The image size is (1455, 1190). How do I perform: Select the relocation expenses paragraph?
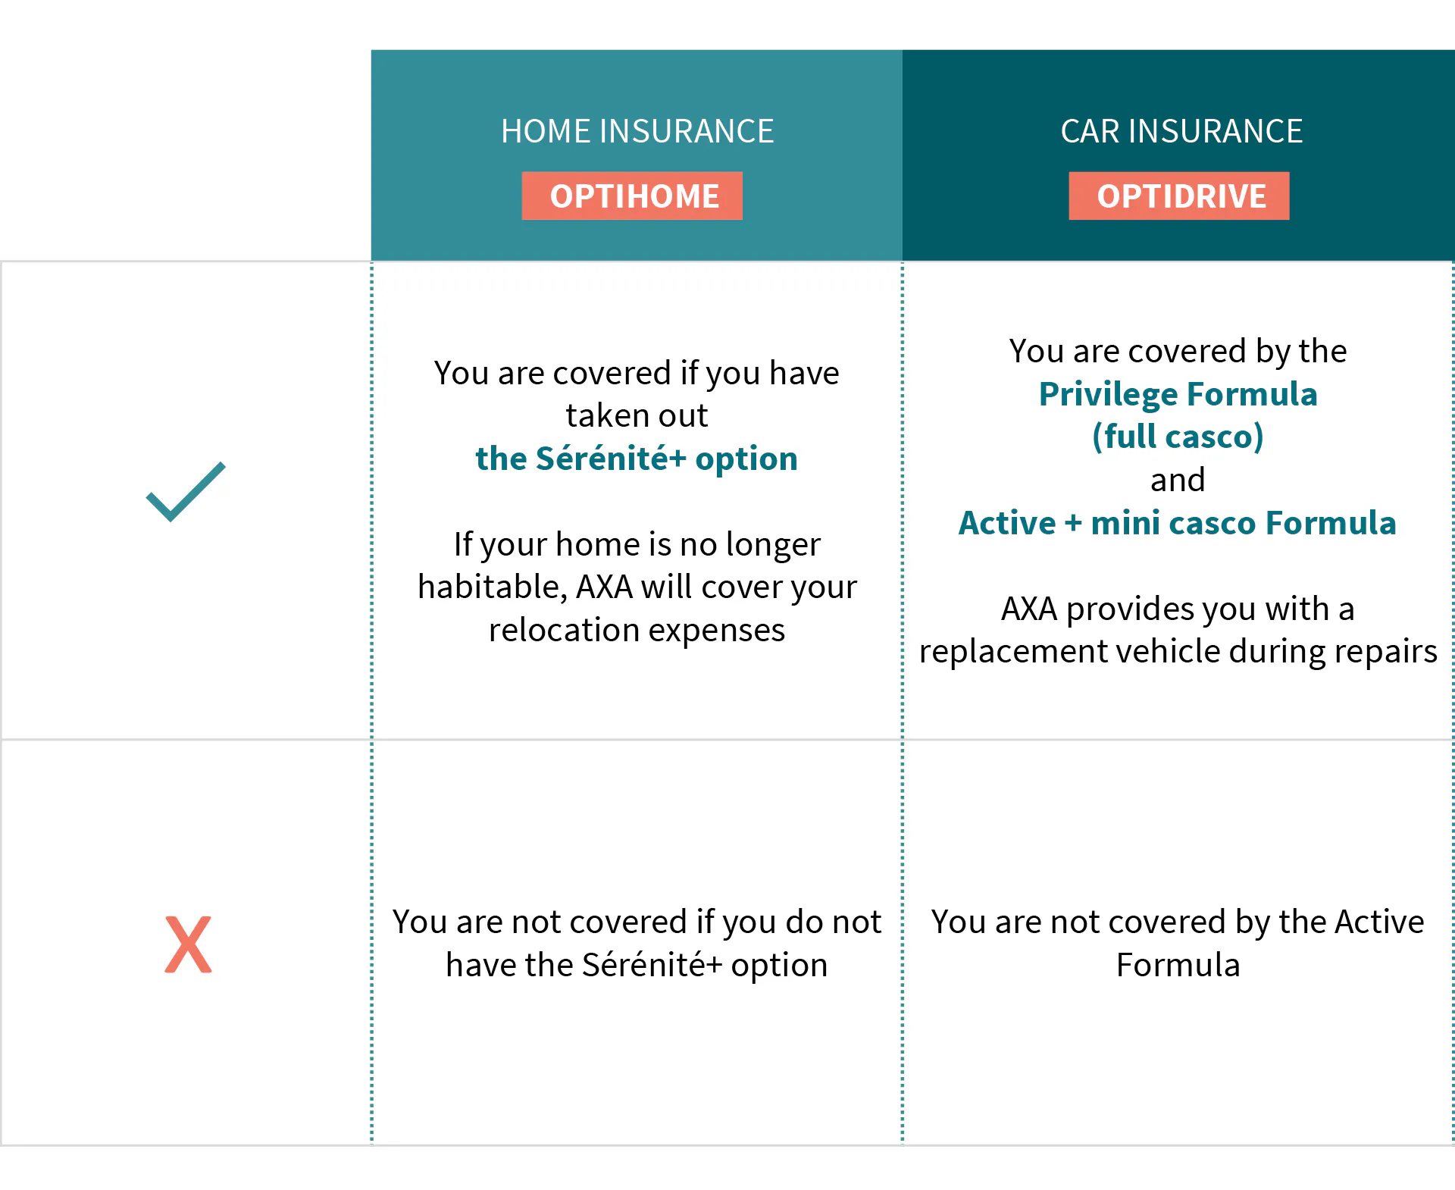[x=637, y=587]
